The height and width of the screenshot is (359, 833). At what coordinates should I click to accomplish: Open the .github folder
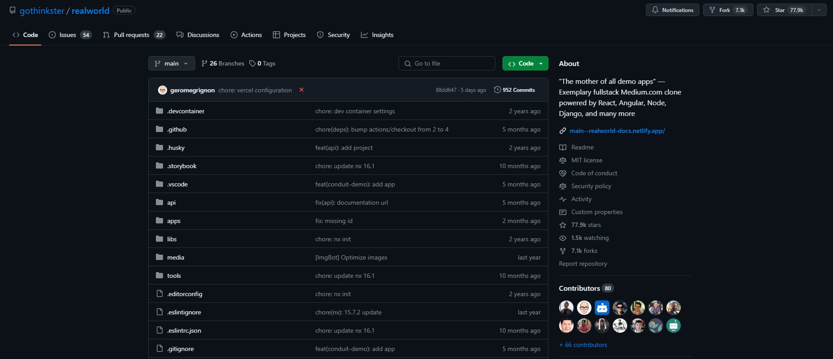pos(177,129)
